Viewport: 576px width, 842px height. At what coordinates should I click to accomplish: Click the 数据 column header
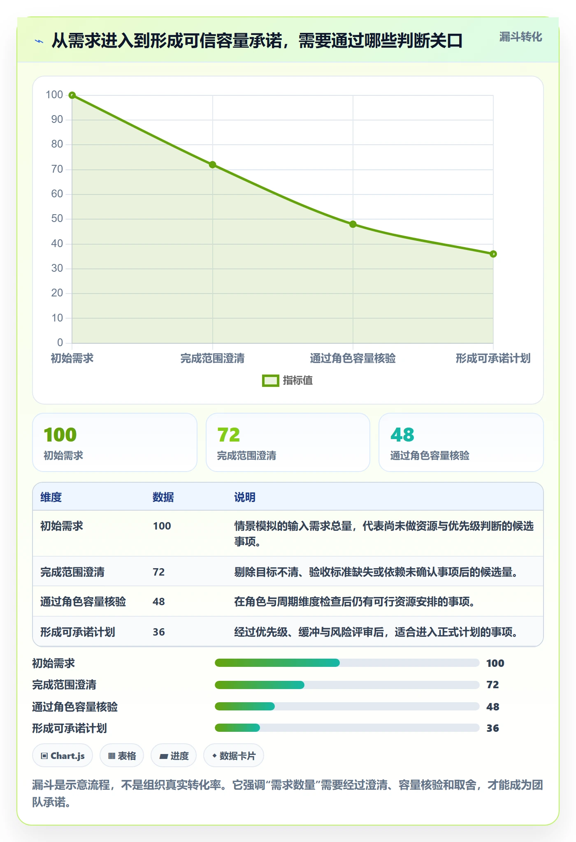163,497
